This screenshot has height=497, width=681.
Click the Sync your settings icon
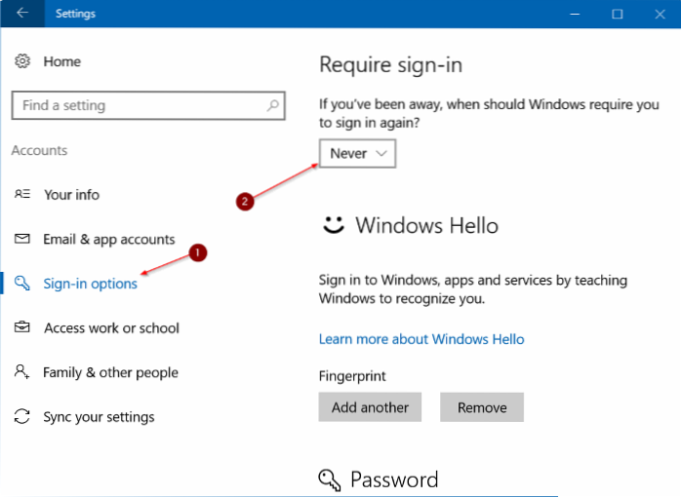click(21, 417)
